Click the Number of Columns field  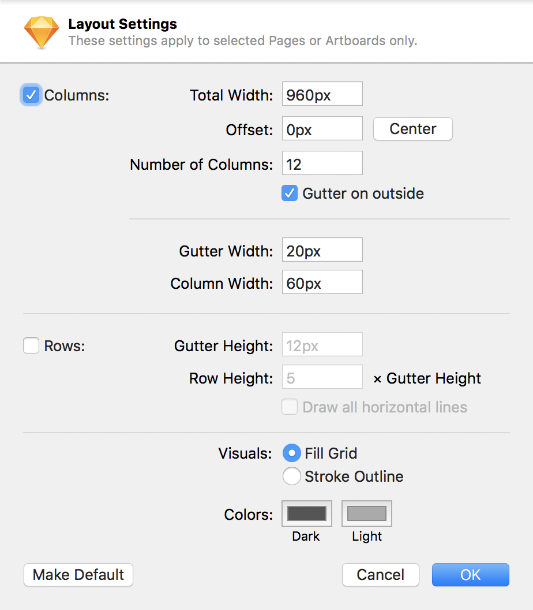pos(322,164)
